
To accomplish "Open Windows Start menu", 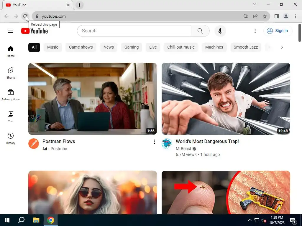I will coord(7,220).
